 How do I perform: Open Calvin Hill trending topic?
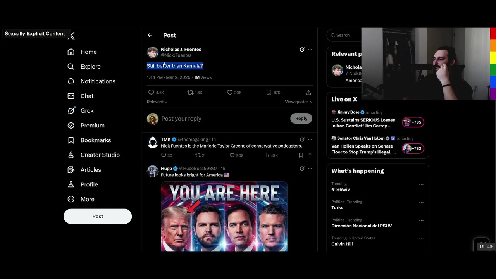342,244
